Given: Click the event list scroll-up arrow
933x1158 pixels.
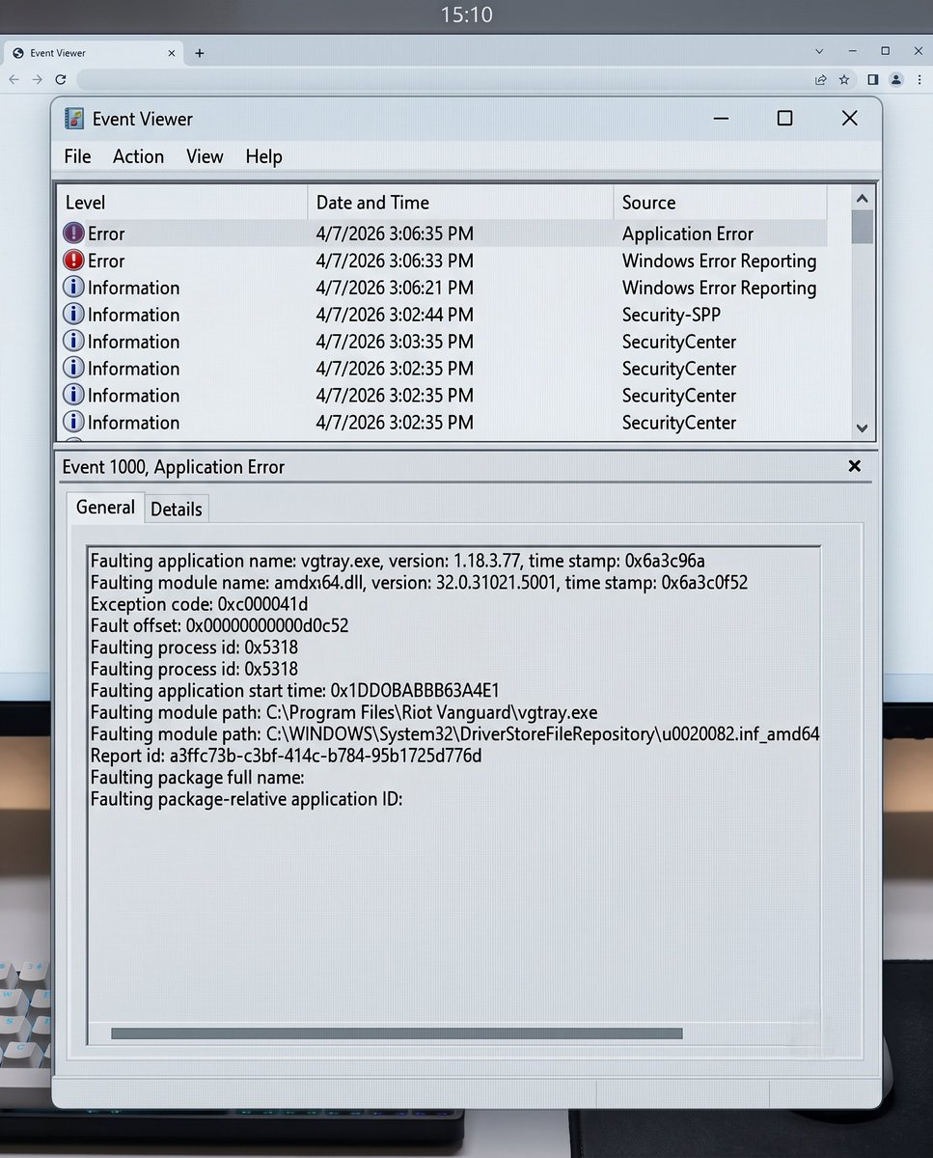Looking at the screenshot, I should pos(862,199).
